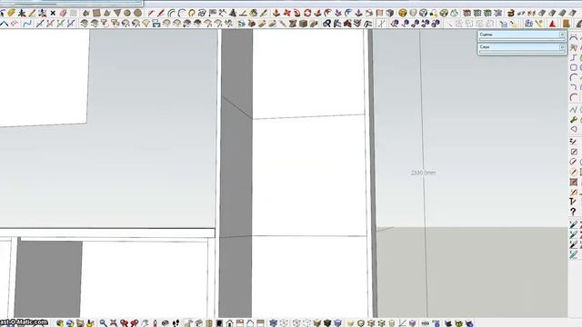
Task: Click the black X icon in top toolbar
Action: [53, 14]
